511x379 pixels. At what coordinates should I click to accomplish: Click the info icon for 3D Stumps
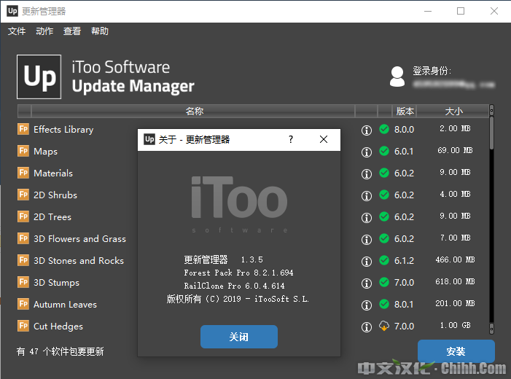367,283
